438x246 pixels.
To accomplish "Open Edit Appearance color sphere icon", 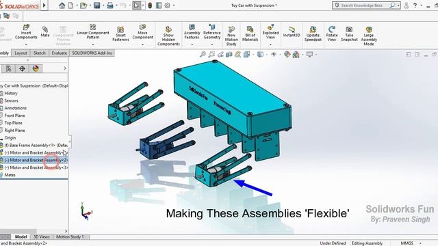I will coord(287,55).
